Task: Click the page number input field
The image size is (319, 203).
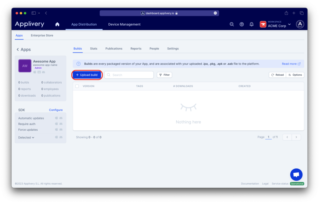Action: (269, 137)
